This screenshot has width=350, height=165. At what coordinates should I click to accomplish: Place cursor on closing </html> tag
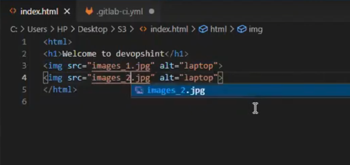[60, 89]
